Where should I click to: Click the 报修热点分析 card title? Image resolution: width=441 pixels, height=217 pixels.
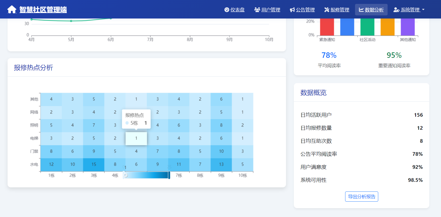[33, 68]
